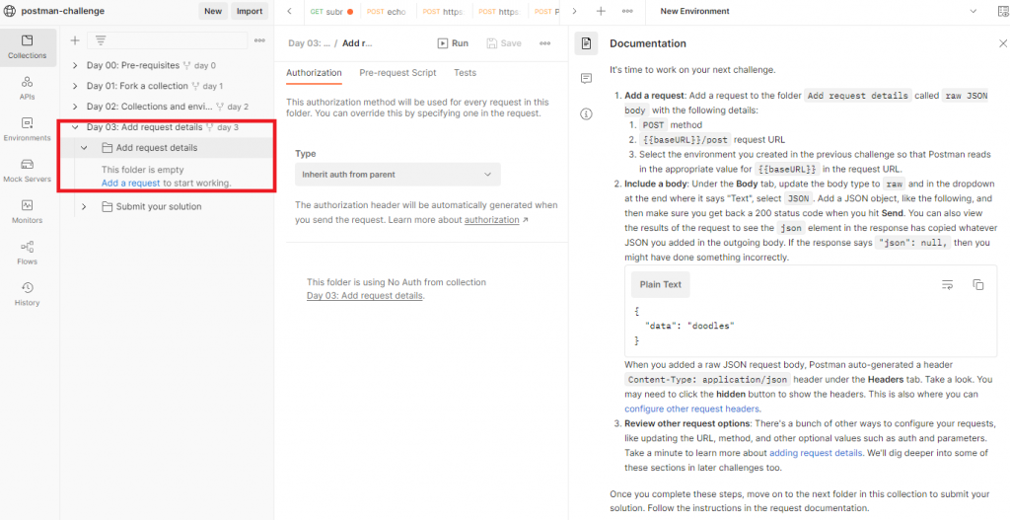Switch to the Authorization tab

point(314,73)
